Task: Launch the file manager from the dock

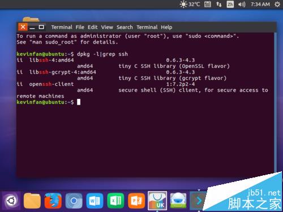Action: click(32, 201)
